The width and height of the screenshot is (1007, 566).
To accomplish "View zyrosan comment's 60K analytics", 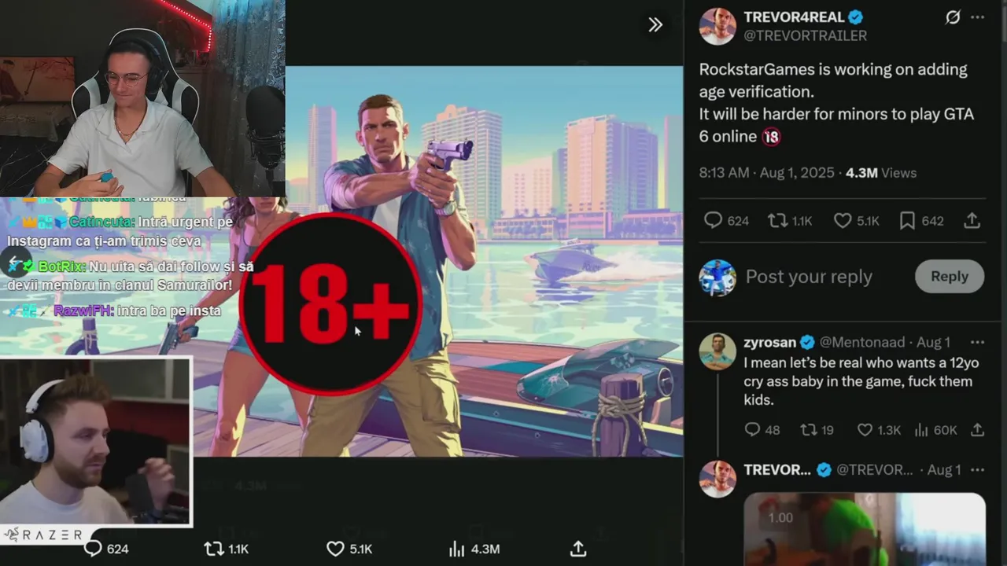I will 935,430.
